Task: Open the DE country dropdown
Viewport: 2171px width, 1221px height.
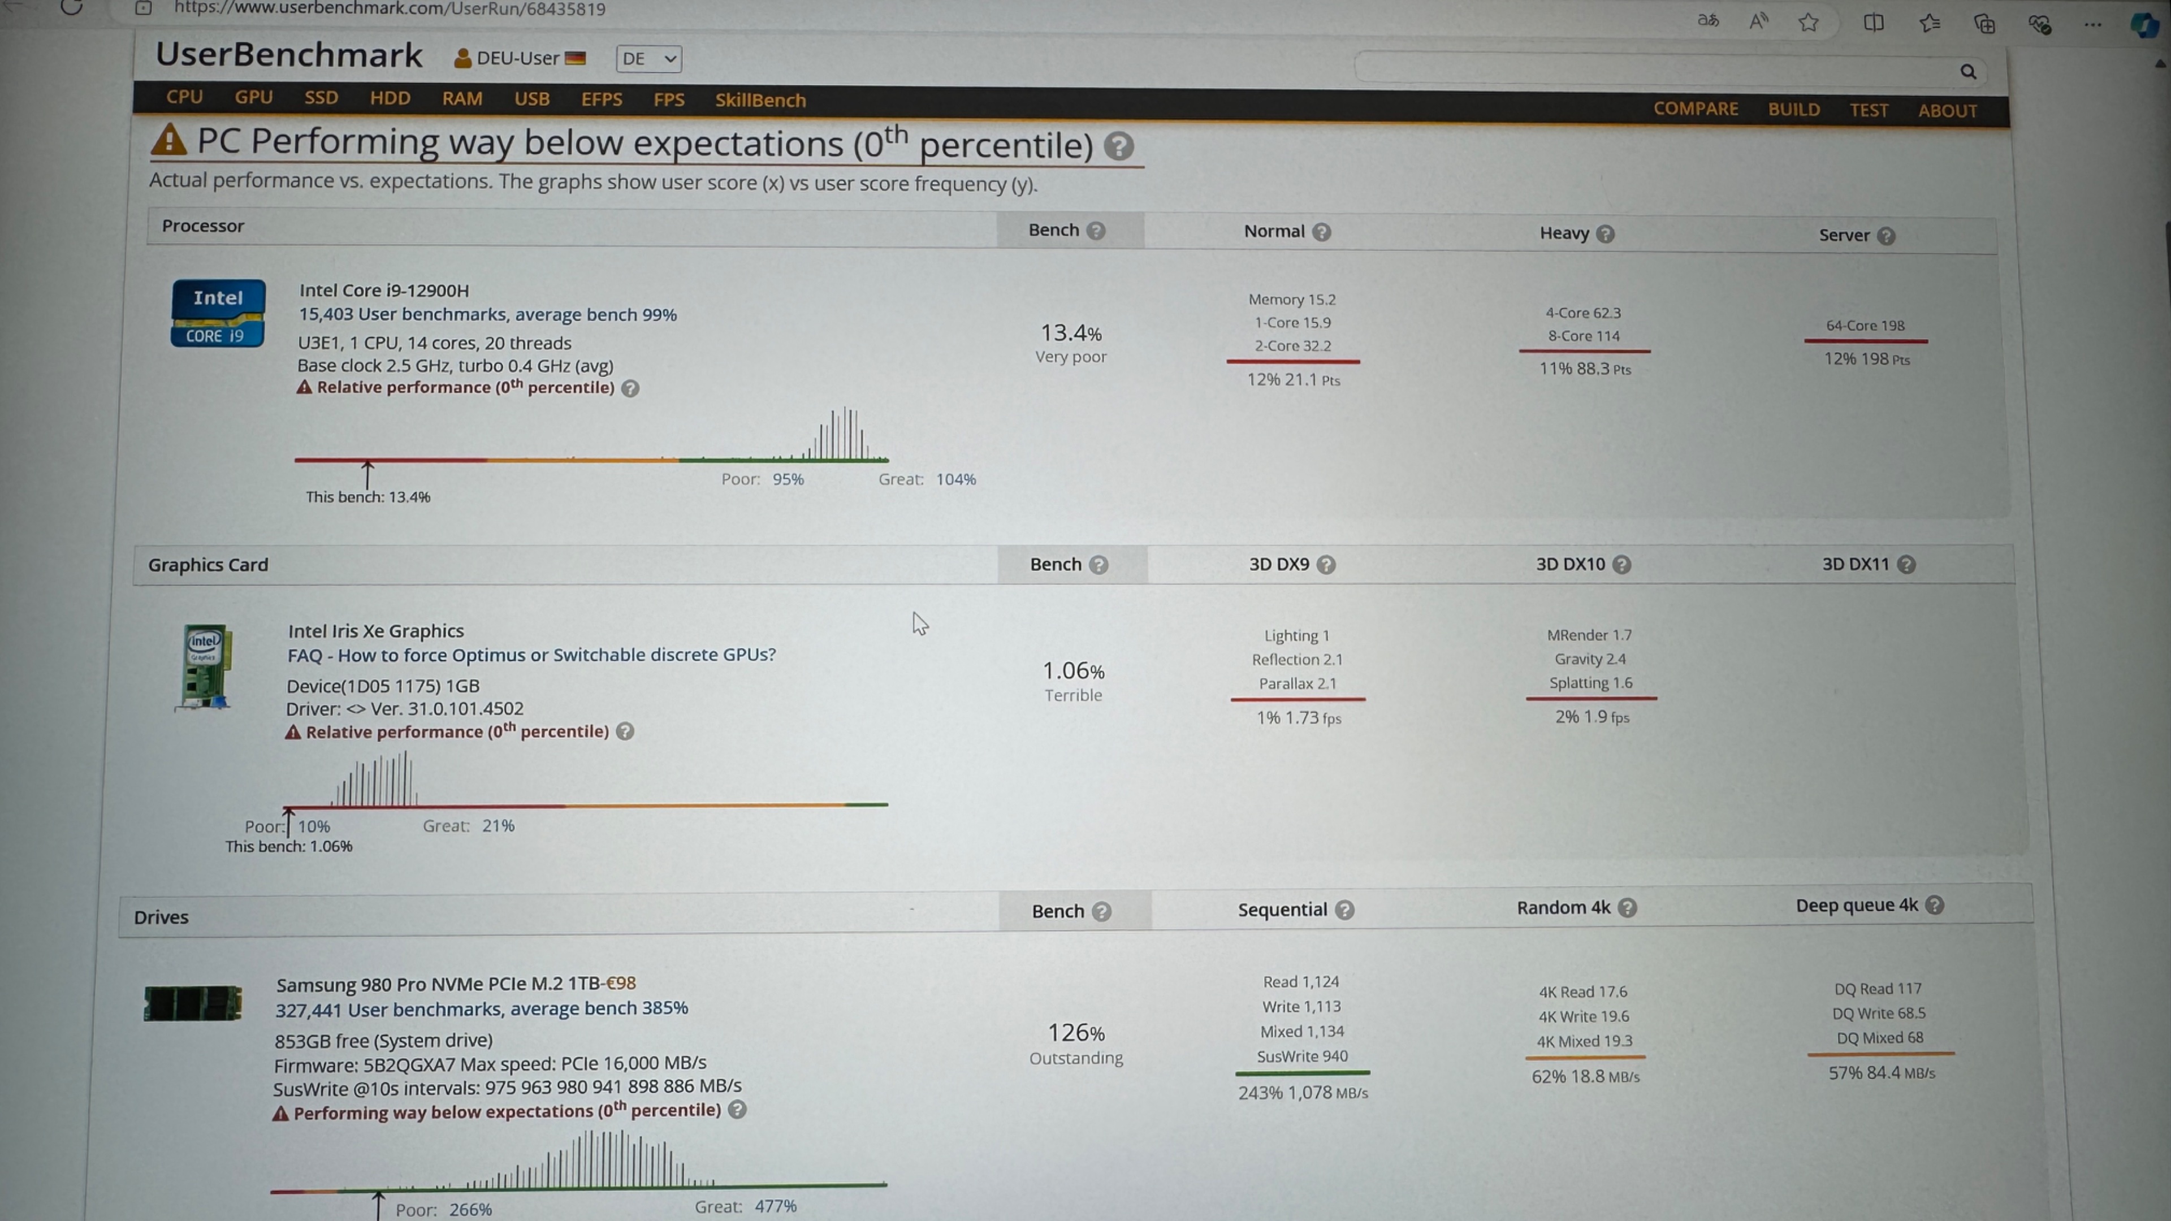Action: 648,59
